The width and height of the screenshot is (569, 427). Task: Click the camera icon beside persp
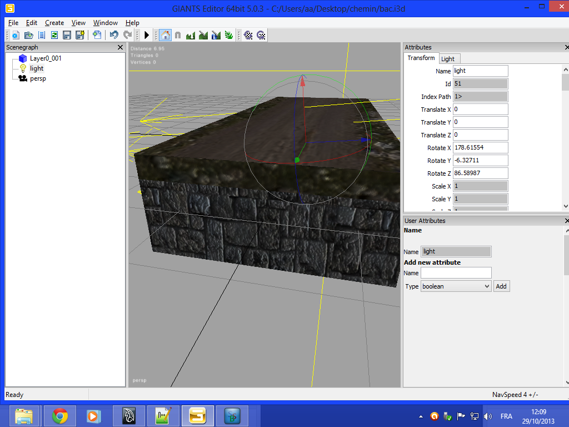tap(23, 78)
